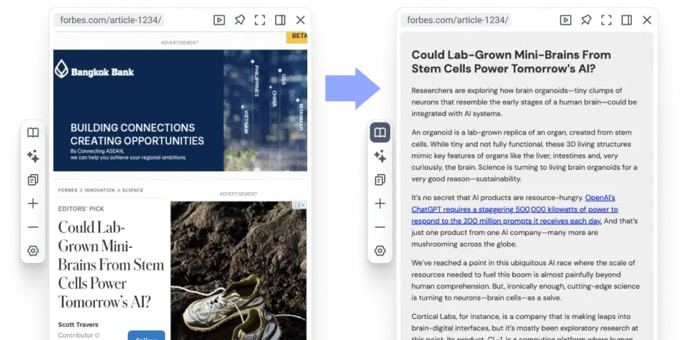
Task: Open settings gear in the left toolbar
Action: point(33,251)
